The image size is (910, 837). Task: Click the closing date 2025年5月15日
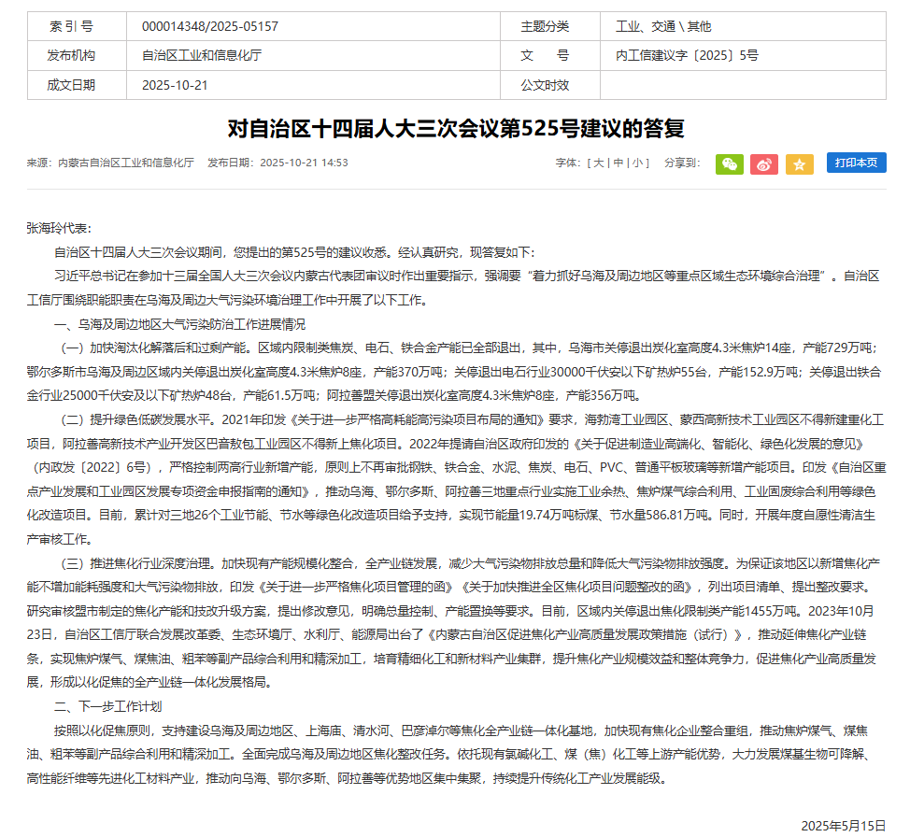(842, 825)
